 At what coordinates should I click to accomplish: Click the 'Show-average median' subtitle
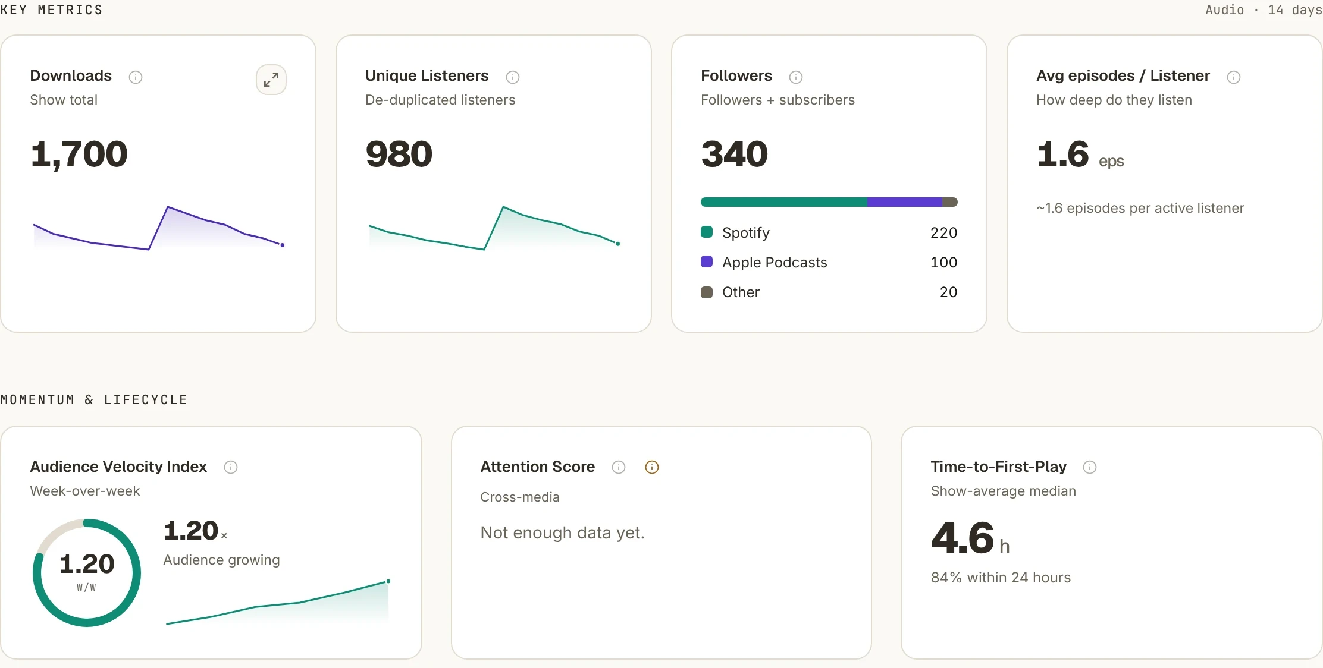pyautogui.click(x=1003, y=491)
